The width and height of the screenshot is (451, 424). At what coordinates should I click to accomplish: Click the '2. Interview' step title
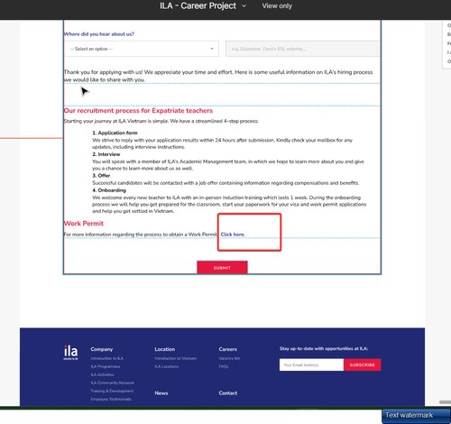click(x=106, y=154)
